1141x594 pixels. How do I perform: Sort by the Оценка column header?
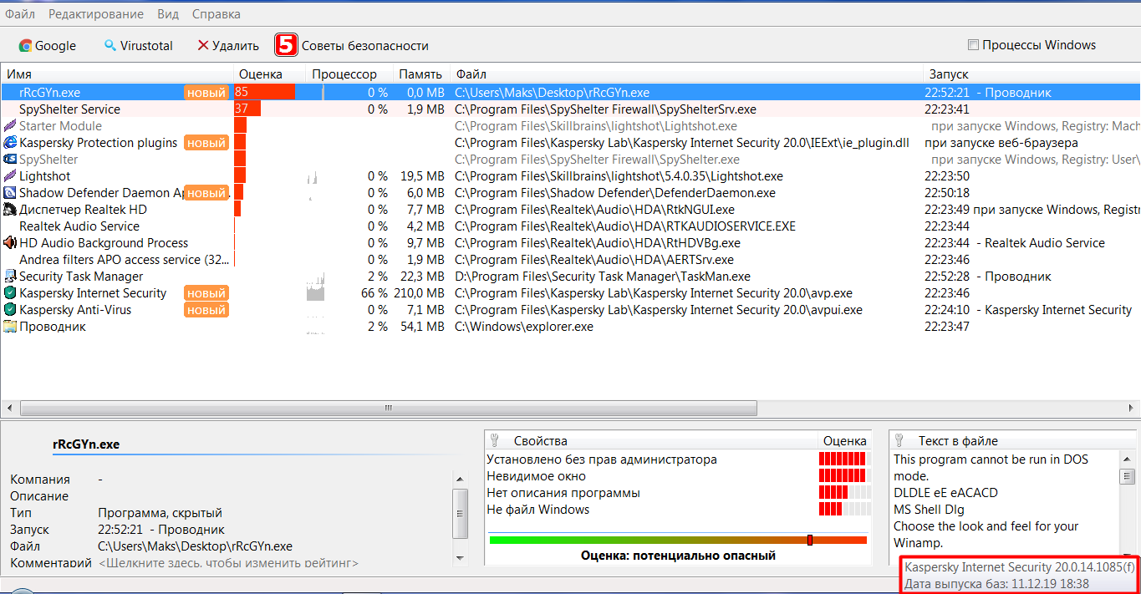[269, 74]
